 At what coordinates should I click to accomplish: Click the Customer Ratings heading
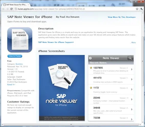tap(18, 102)
